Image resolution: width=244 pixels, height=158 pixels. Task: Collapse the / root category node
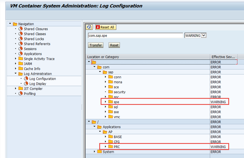[x=89, y=121]
